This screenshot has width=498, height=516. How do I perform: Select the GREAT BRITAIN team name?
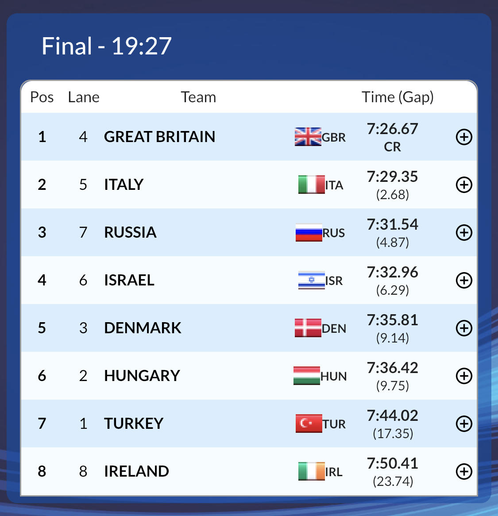click(160, 137)
